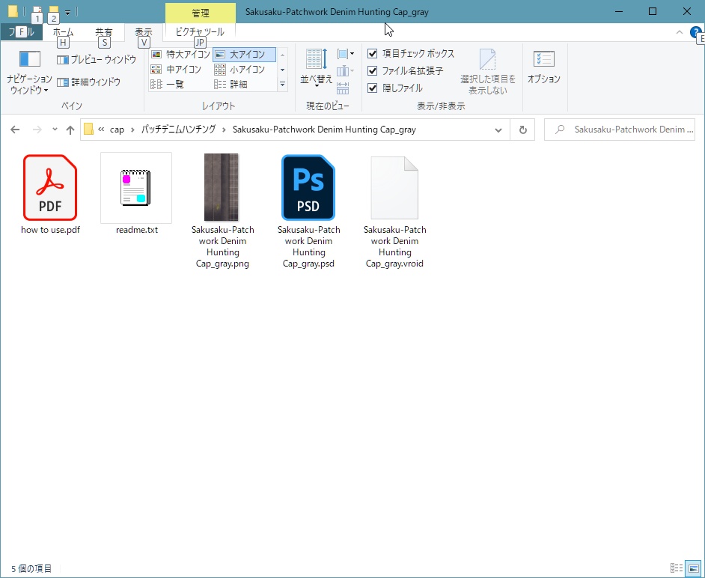705x578 pixels.
Task: Refresh the current folder
Action: point(522,130)
